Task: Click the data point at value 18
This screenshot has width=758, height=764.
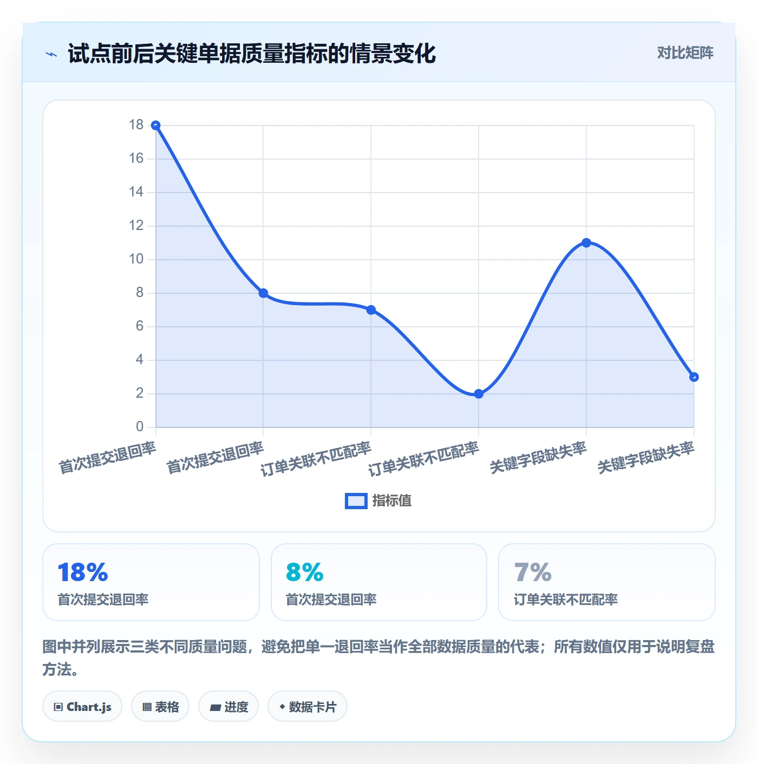Action: tap(155, 126)
